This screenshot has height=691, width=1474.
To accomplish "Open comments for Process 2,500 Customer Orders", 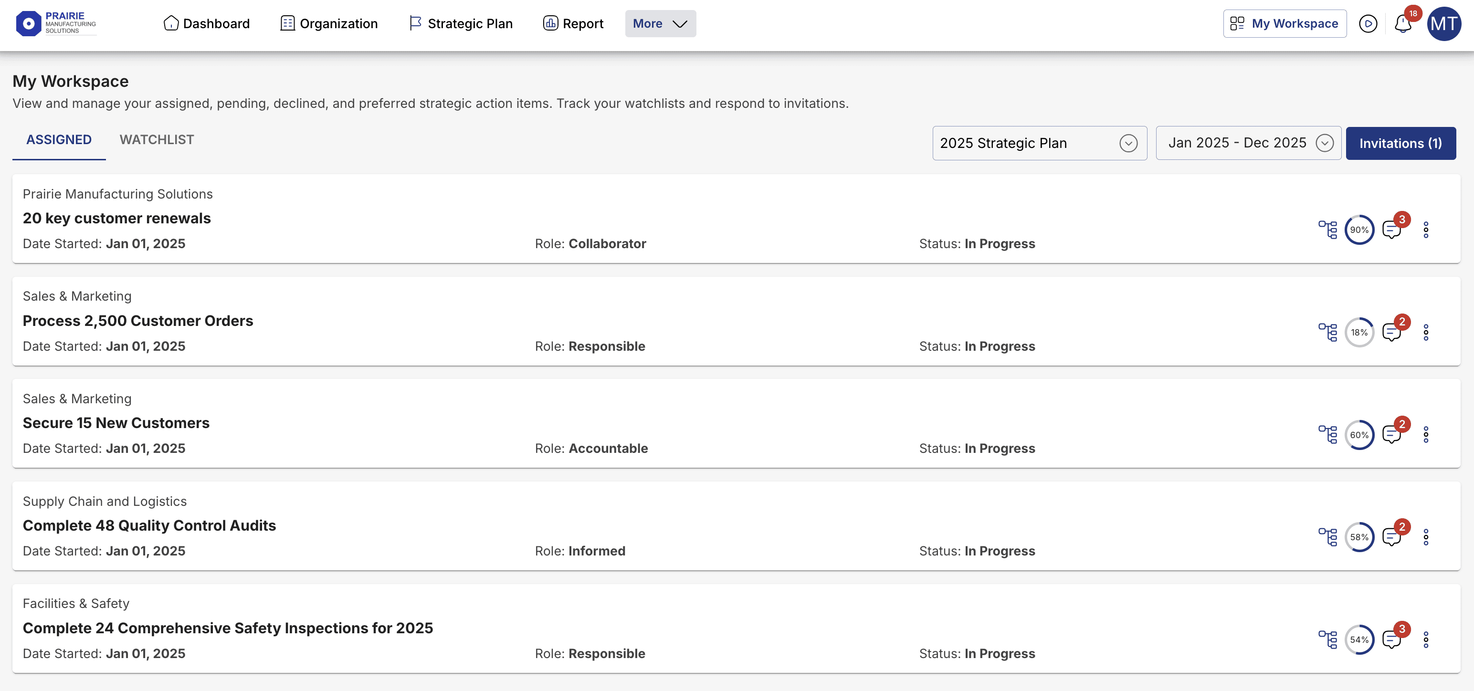I will pos(1391,332).
